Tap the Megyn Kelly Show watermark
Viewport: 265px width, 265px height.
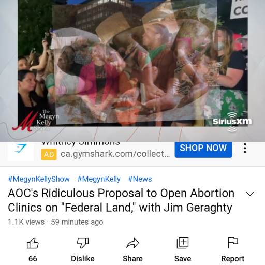(35, 121)
